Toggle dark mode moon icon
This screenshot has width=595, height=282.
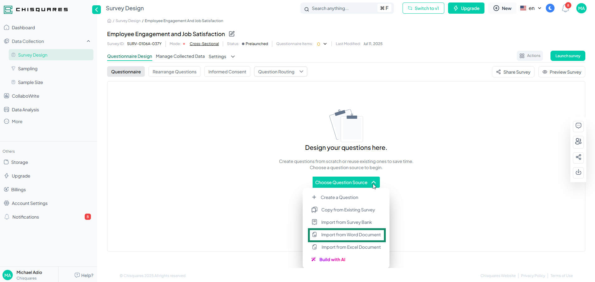coord(550,8)
